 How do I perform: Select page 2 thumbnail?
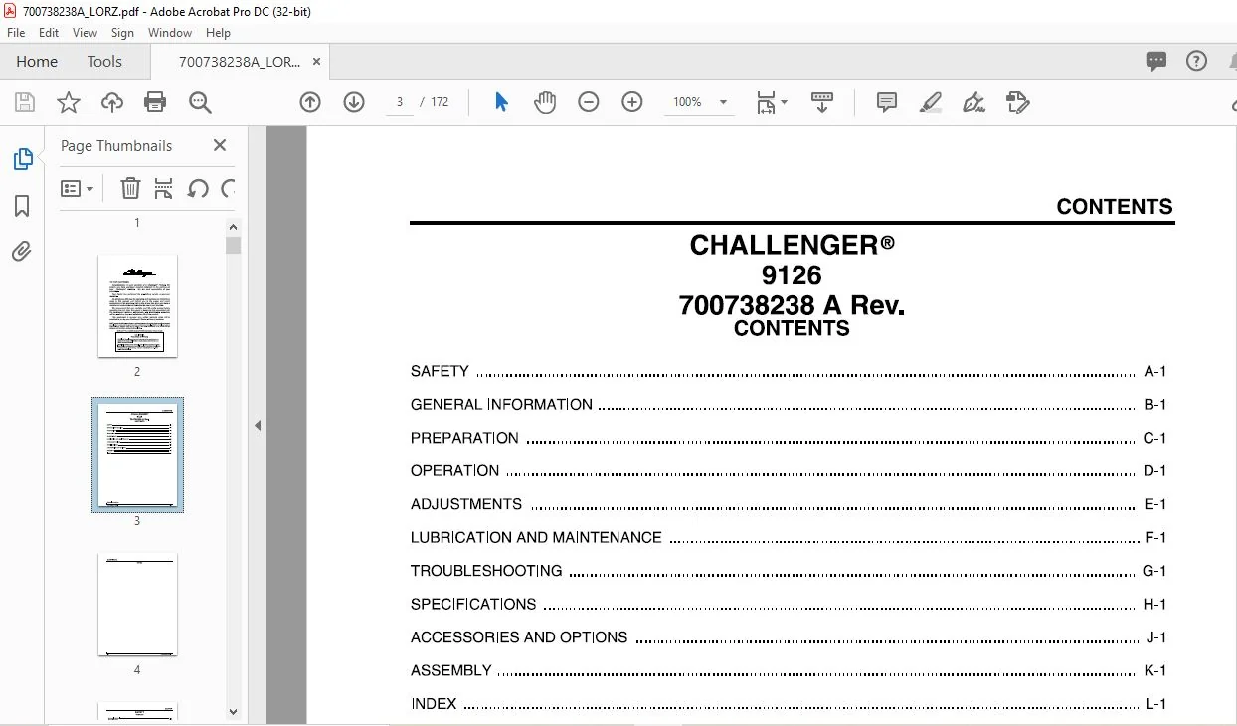[137, 305]
